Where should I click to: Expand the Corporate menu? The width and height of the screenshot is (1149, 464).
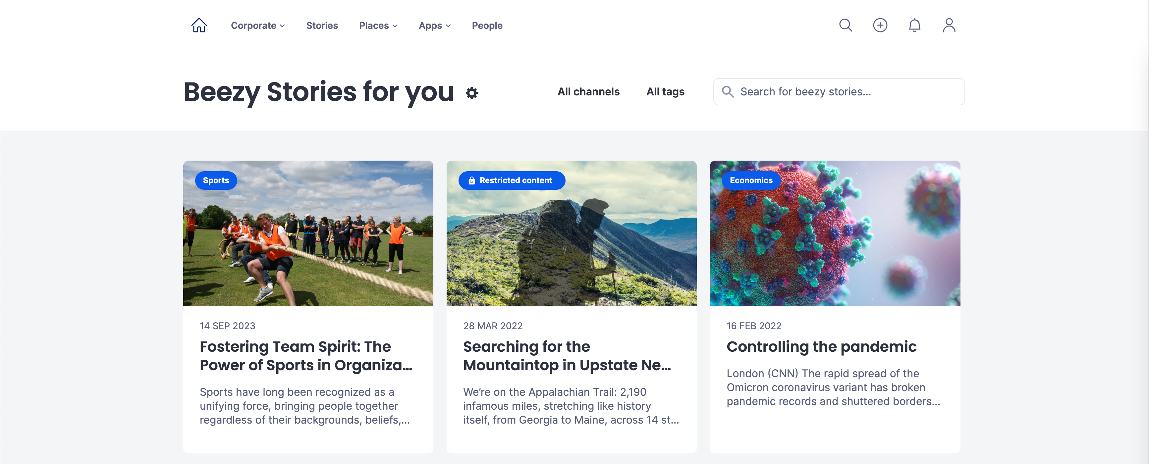pyautogui.click(x=257, y=26)
